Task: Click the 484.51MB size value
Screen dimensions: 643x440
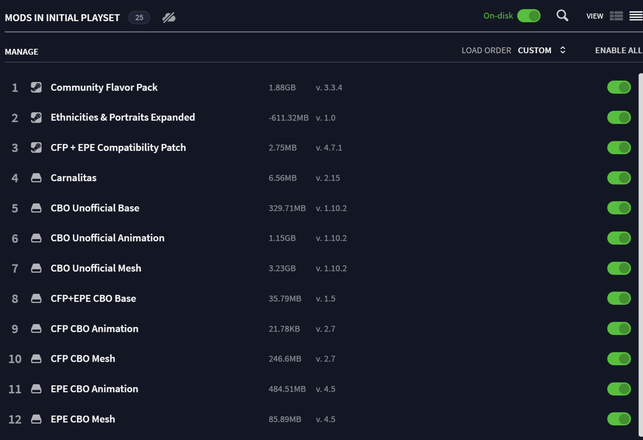Action: 287,389
